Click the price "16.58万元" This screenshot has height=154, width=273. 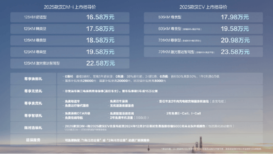(x=100, y=17)
